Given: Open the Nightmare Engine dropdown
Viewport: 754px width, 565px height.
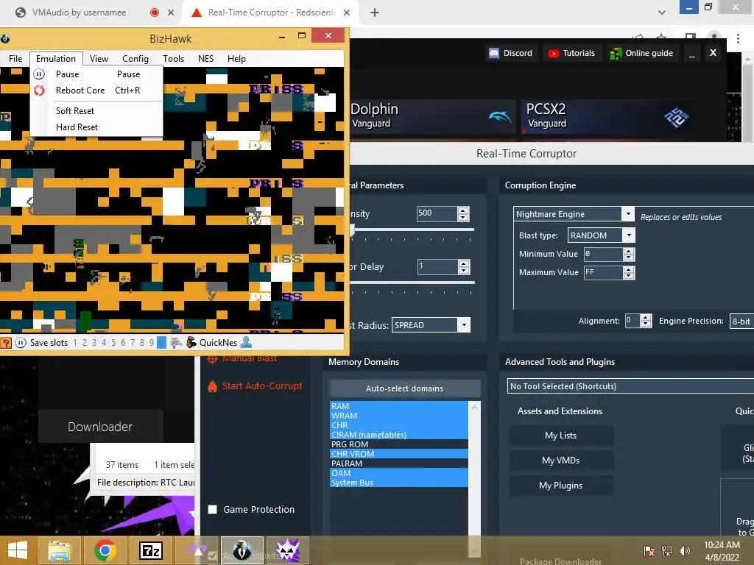Looking at the screenshot, I should coord(628,214).
